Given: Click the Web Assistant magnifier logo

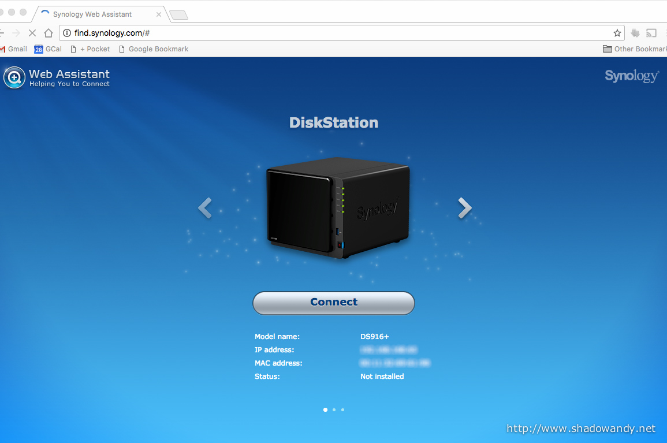Looking at the screenshot, I should pyautogui.click(x=14, y=78).
